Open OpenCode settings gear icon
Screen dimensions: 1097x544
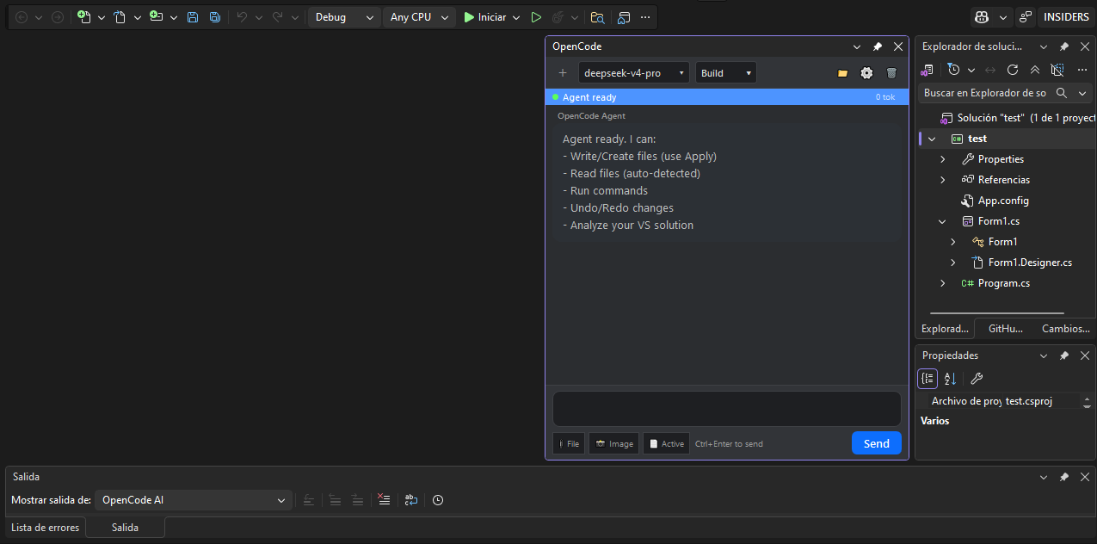pos(866,73)
